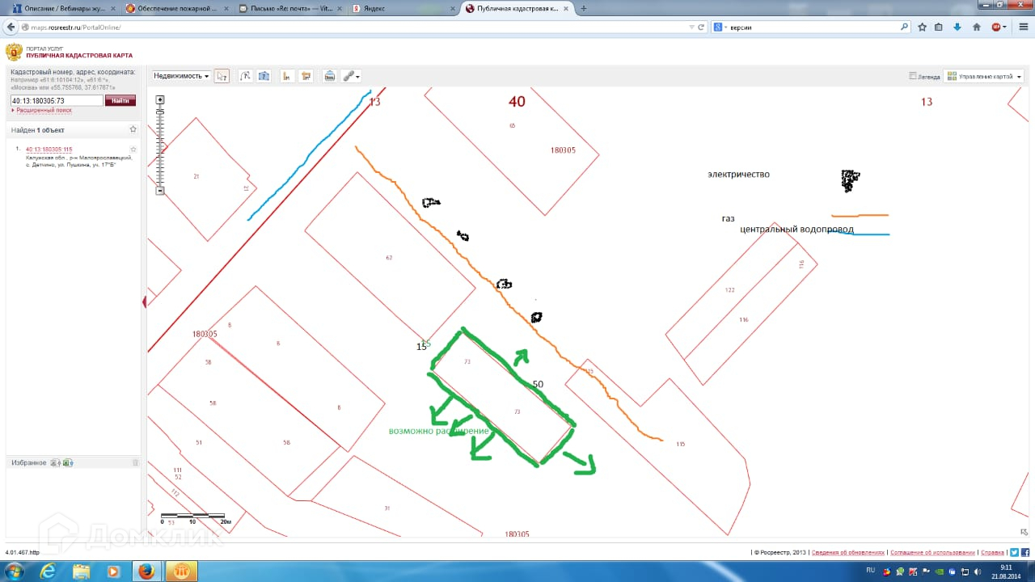Open the map info help tool
Screen dimensions: 1035x582
coord(264,76)
